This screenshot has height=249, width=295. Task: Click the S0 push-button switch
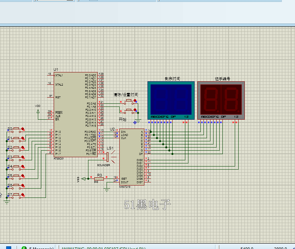[16, 130]
